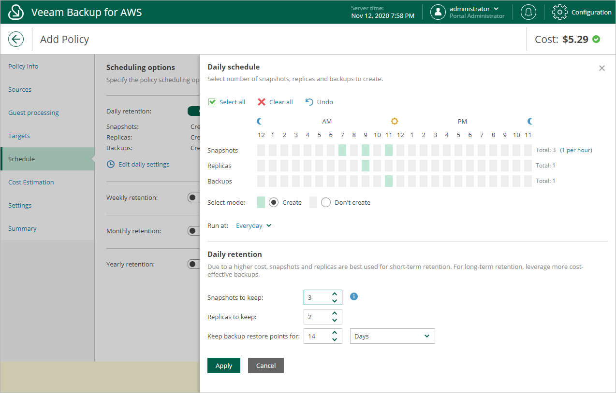Open the Cost Estimation step
This screenshot has height=393, width=616.
point(47,182)
